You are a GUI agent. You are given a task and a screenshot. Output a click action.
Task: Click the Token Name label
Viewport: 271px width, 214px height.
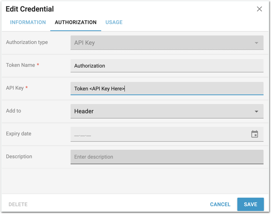[20, 65]
